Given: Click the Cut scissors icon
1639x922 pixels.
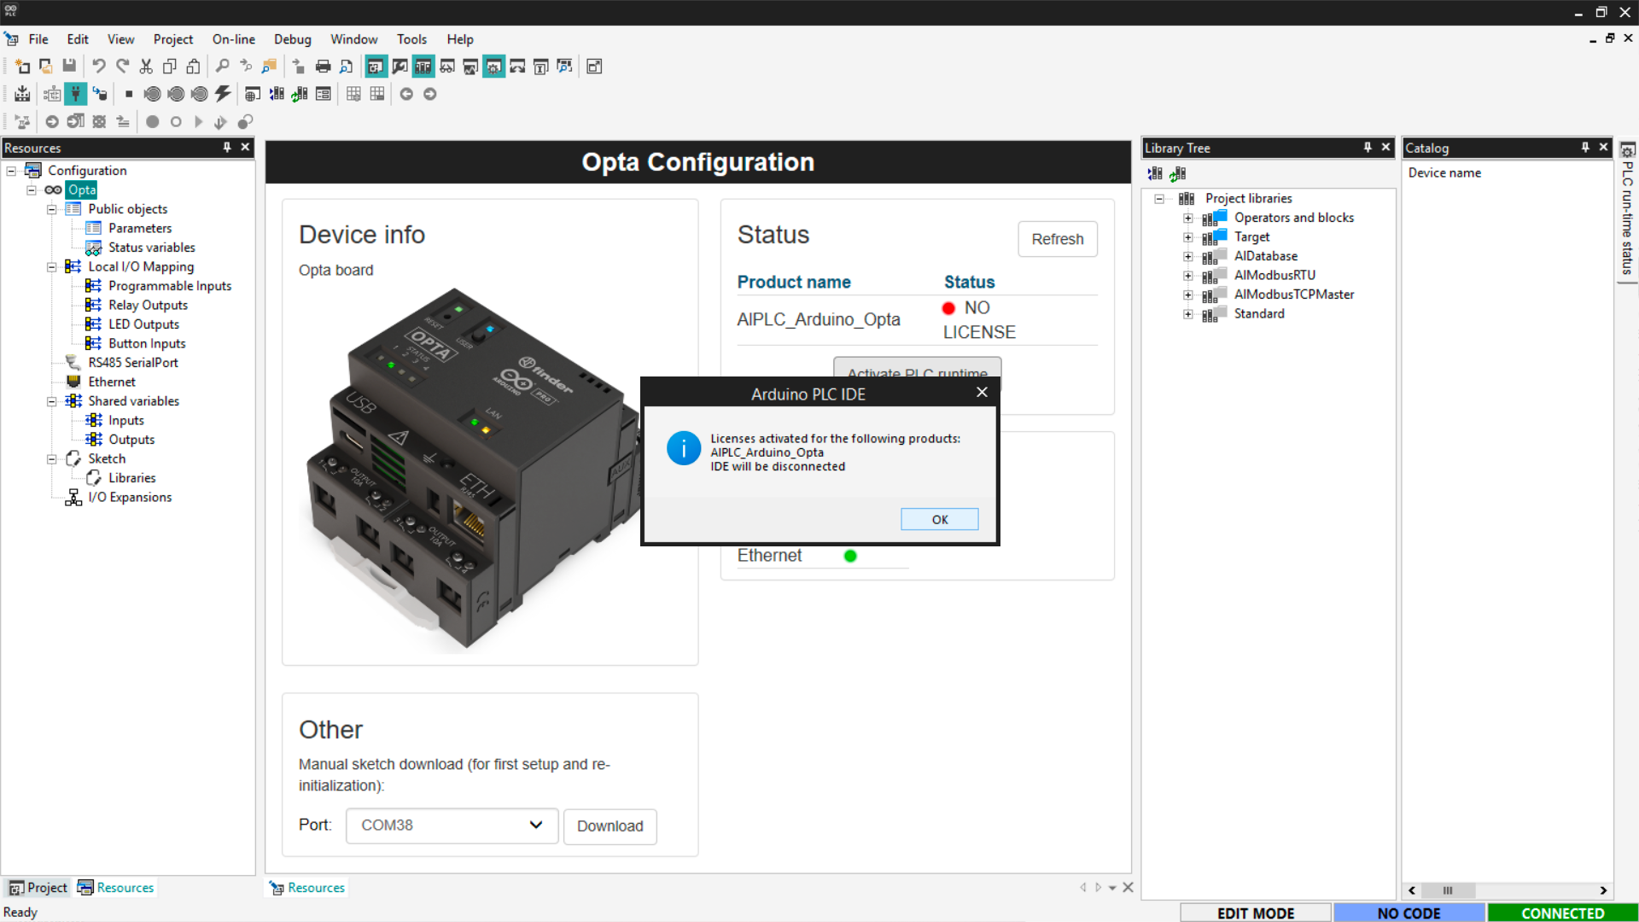Looking at the screenshot, I should click(146, 66).
